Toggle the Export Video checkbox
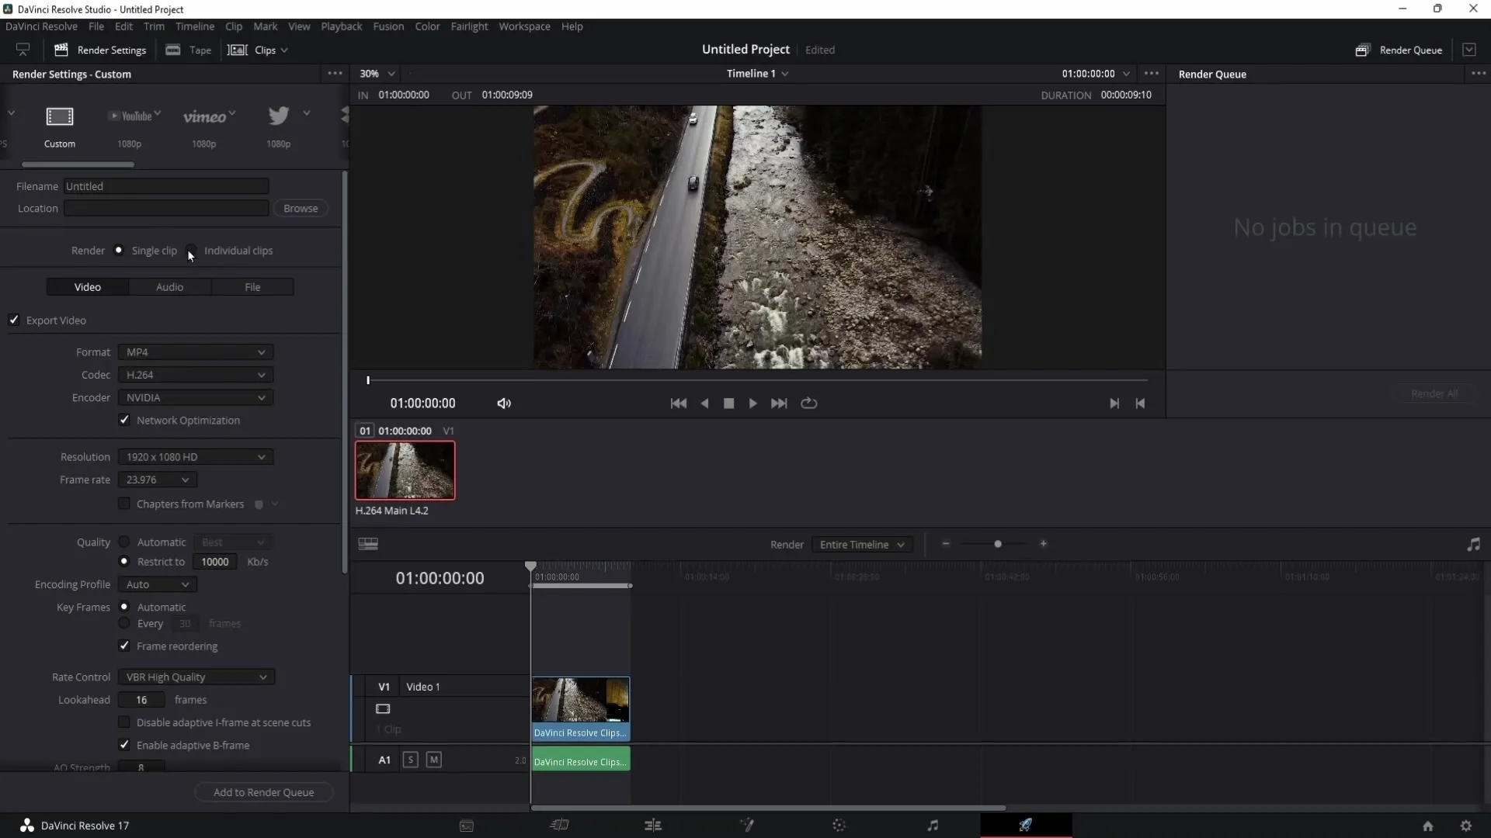The width and height of the screenshot is (1491, 838). [x=14, y=320]
